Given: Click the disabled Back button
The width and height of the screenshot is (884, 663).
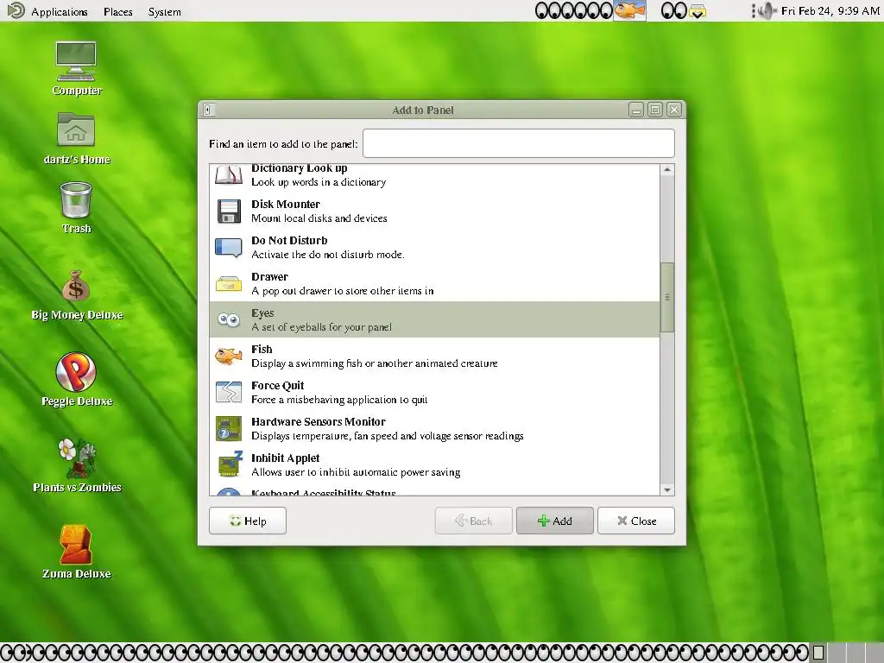Looking at the screenshot, I should coord(474,521).
